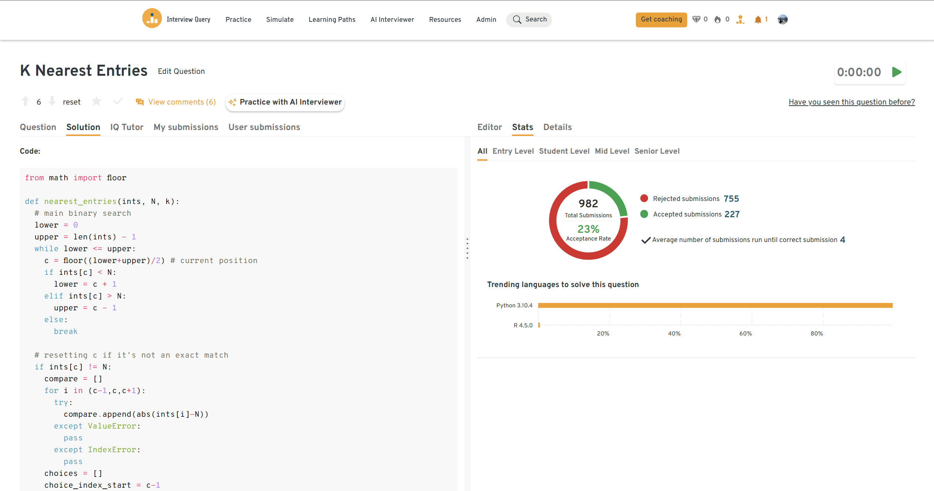Filter stats by Senior Level
Image resolution: width=934 pixels, height=491 pixels.
click(x=657, y=151)
